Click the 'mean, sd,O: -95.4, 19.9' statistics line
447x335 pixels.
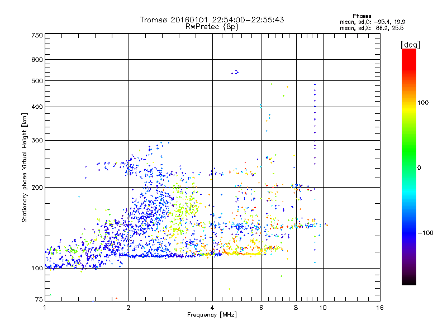click(x=372, y=22)
